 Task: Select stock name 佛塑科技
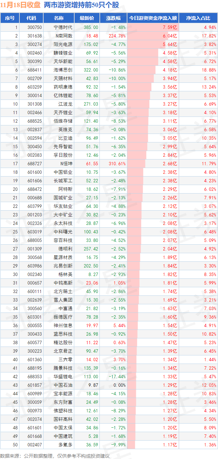click(x=63, y=411)
